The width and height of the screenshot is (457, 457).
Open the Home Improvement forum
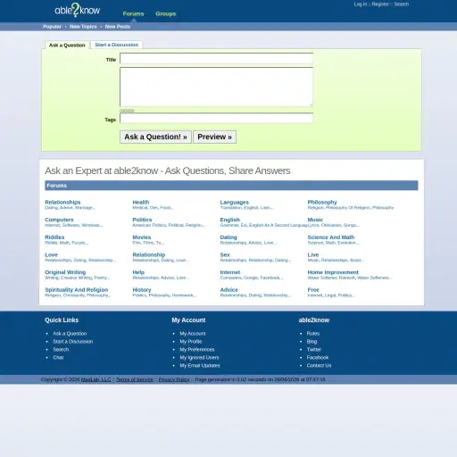(x=333, y=272)
